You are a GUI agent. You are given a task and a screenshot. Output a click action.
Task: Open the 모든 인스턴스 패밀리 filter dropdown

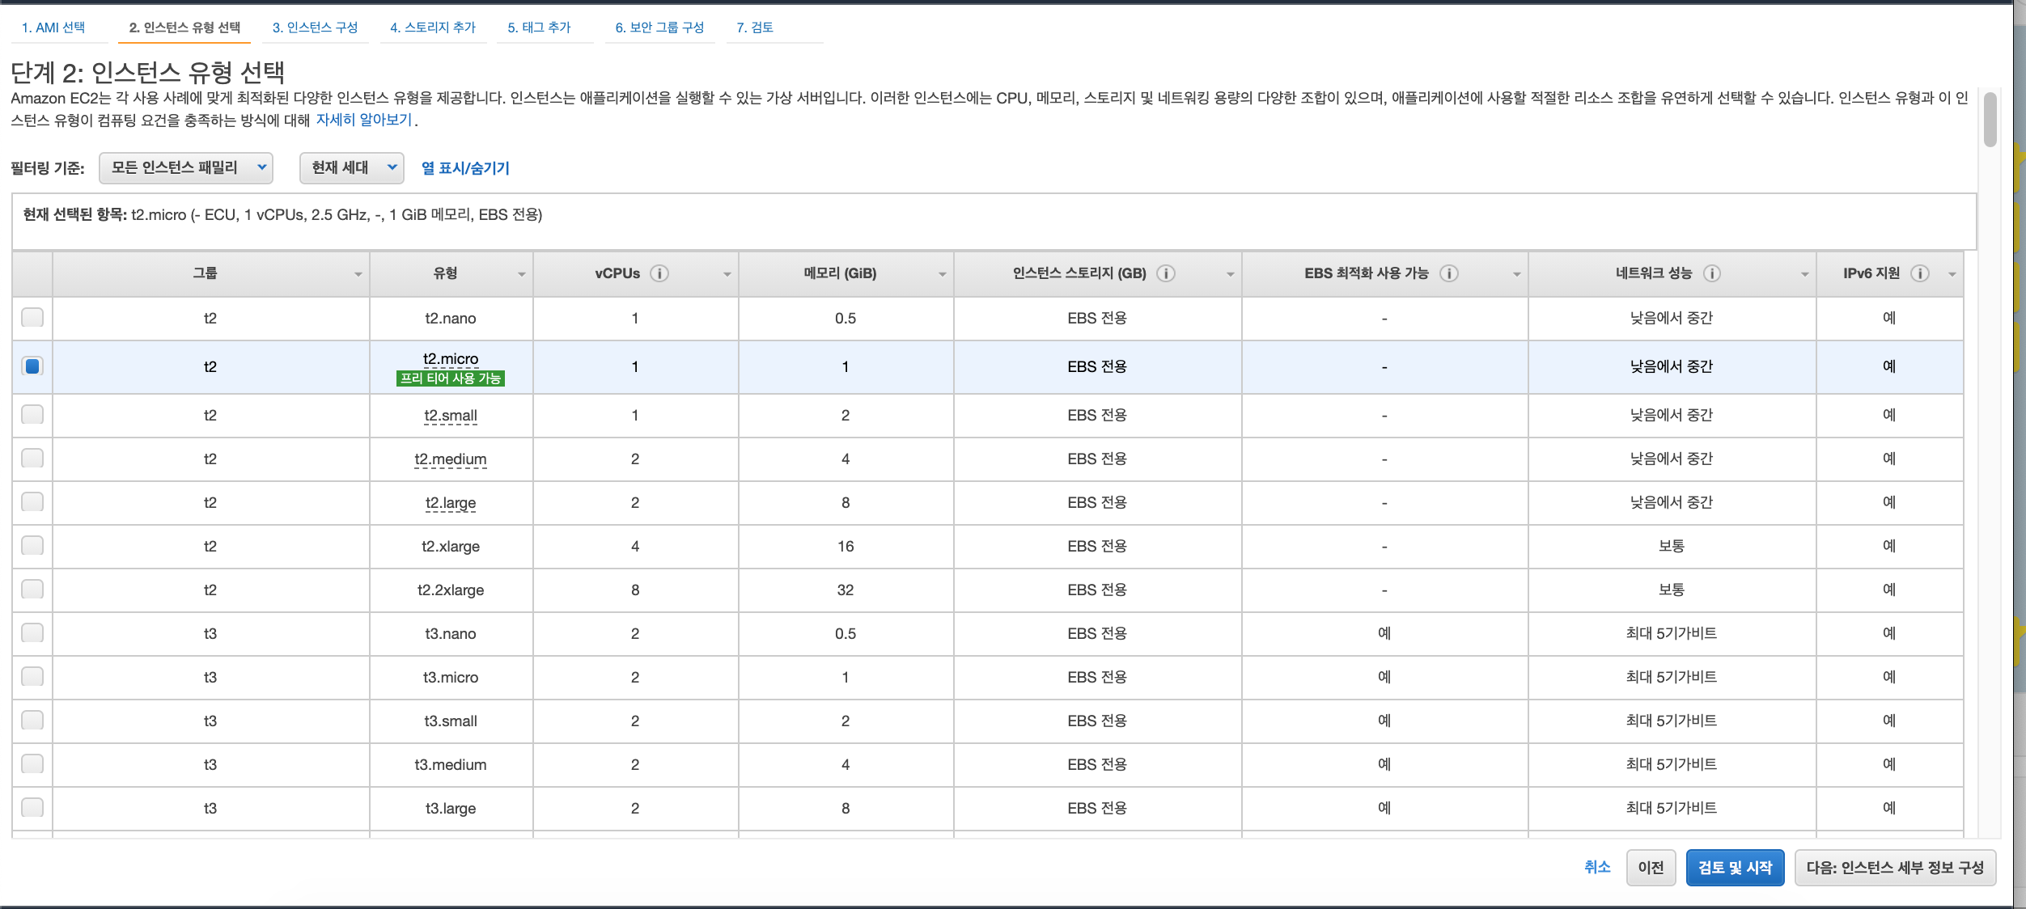pyautogui.click(x=186, y=168)
